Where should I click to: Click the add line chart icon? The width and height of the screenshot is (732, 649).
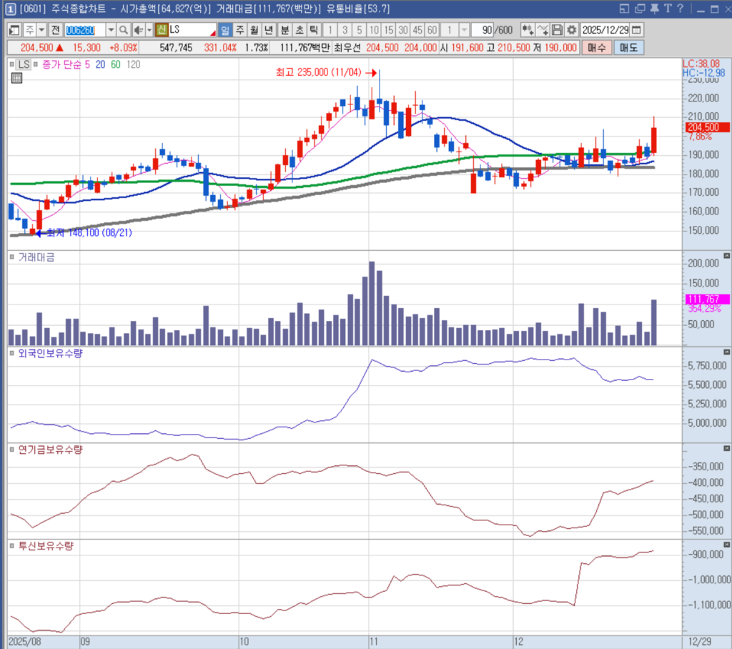[543, 30]
